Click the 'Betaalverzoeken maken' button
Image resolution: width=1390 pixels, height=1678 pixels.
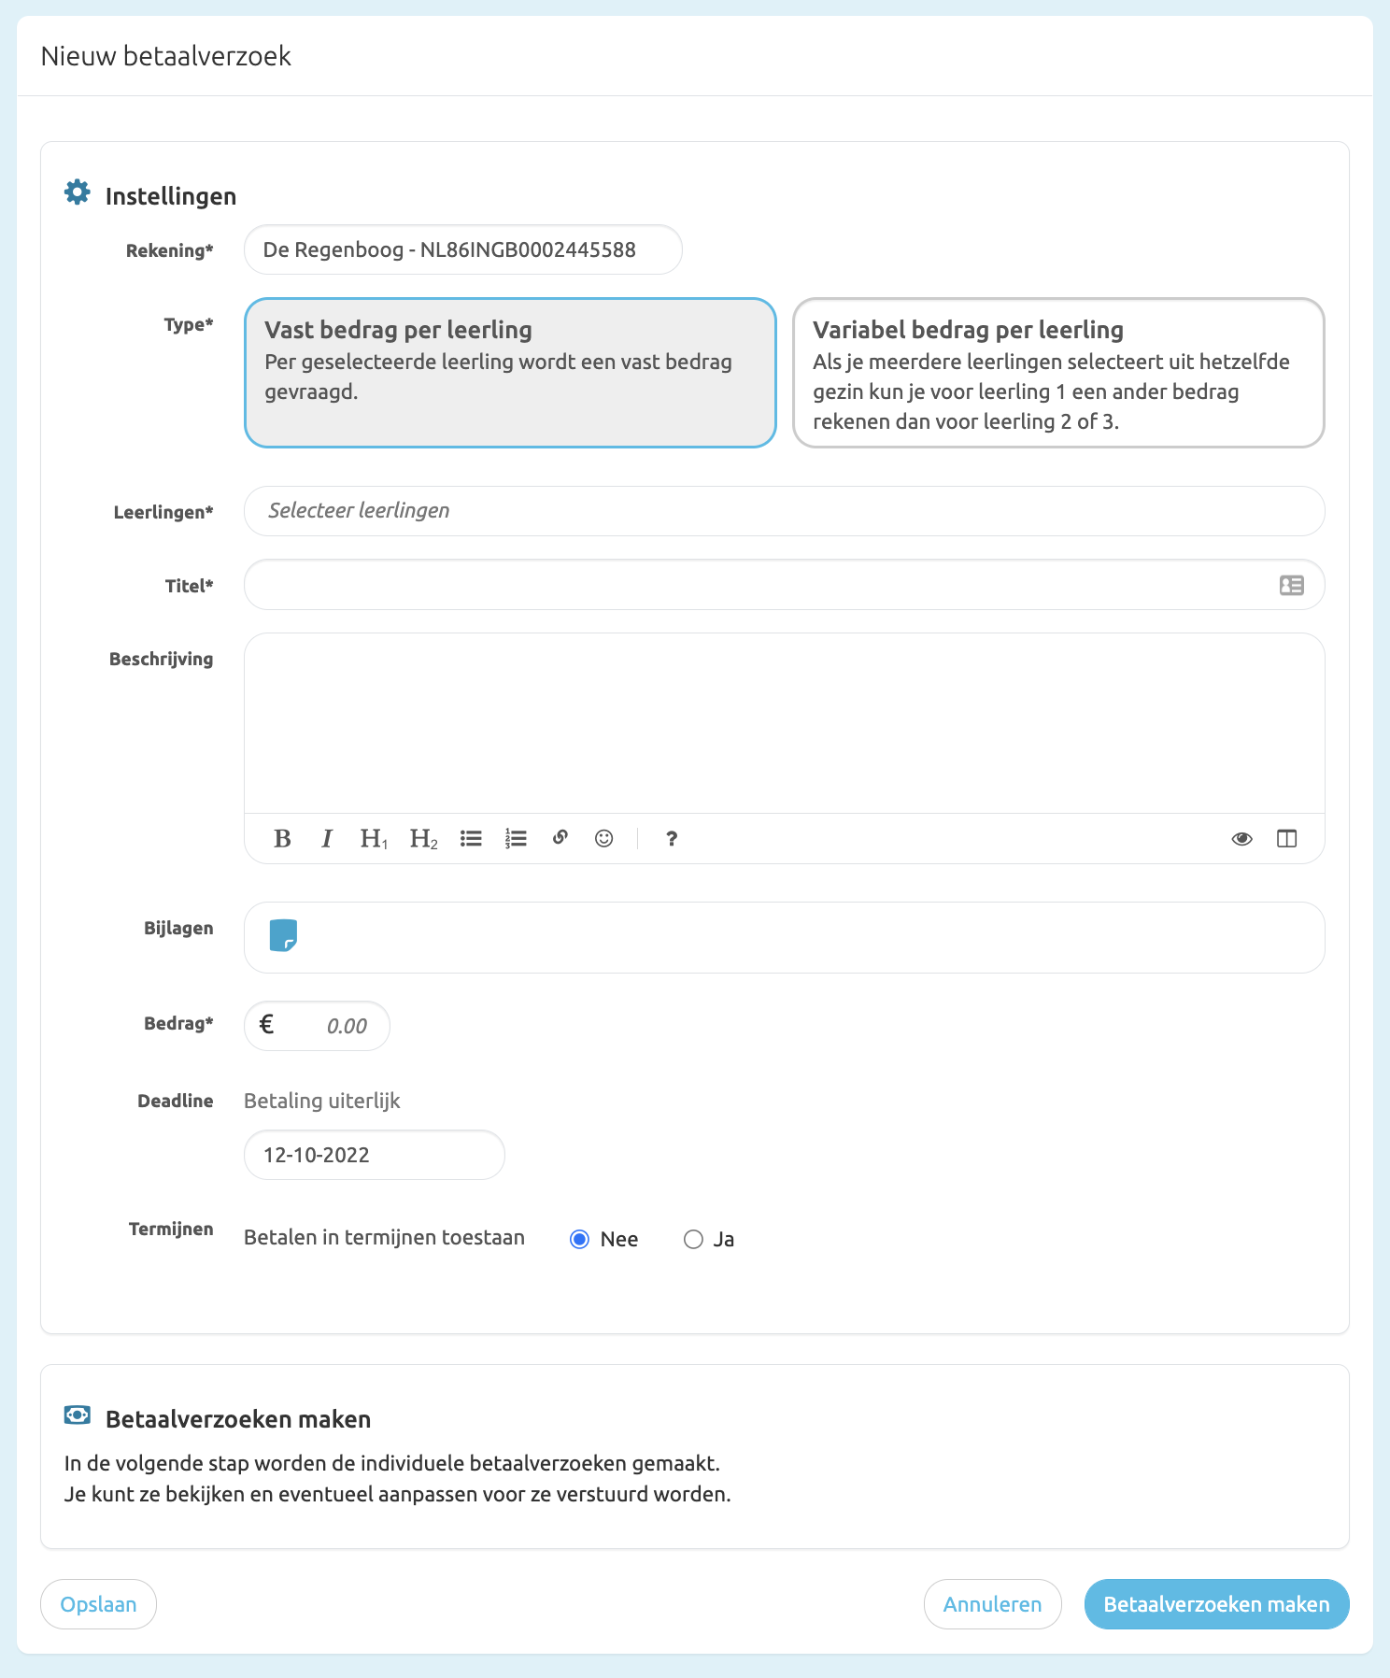(1216, 1604)
